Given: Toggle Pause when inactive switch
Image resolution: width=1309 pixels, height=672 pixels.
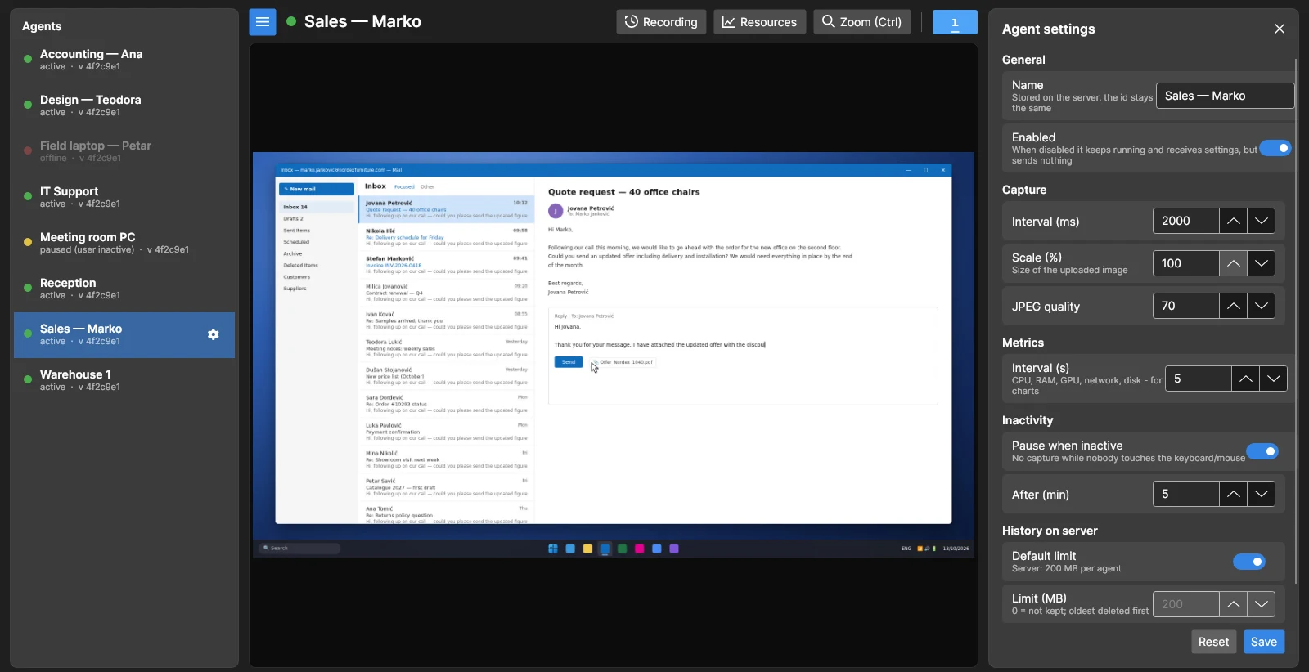Looking at the screenshot, I should (x=1262, y=451).
